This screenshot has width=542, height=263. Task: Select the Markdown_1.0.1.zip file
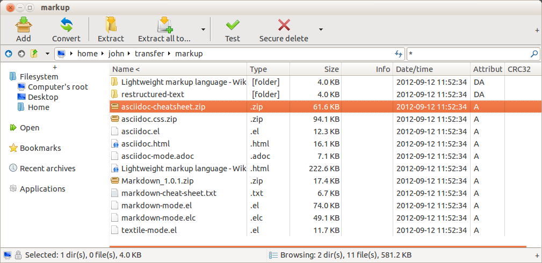(x=157, y=181)
